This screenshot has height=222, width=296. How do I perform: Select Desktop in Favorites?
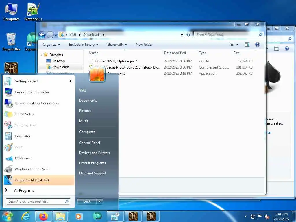pyautogui.click(x=58, y=61)
